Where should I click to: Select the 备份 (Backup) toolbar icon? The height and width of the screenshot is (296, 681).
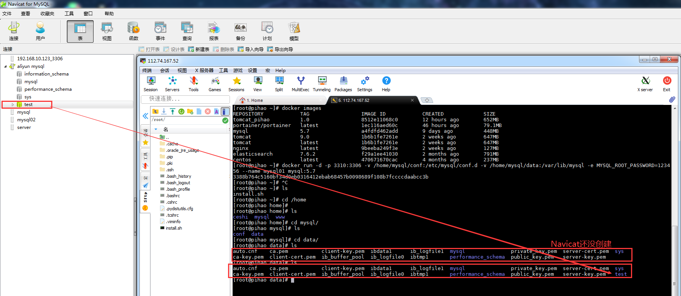pyautogui.click(x=241, y=31)
